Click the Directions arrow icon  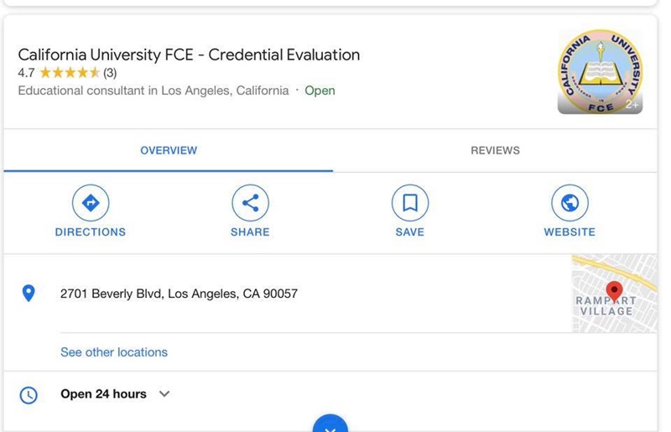(x=91, y=203)
